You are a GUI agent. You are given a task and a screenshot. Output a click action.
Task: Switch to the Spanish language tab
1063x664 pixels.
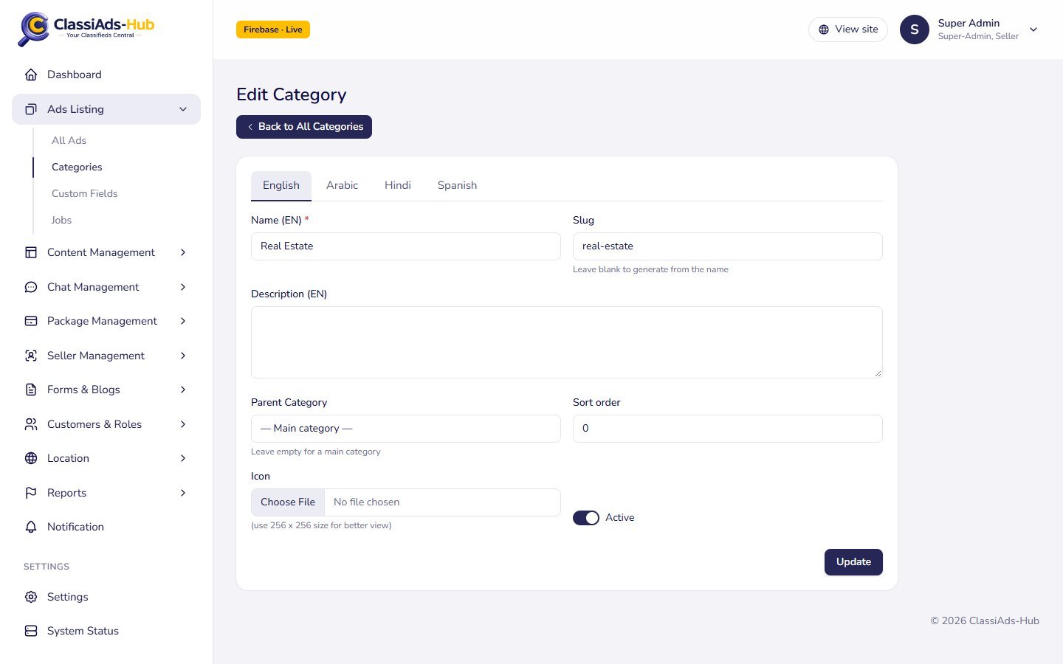pos(457,185)
